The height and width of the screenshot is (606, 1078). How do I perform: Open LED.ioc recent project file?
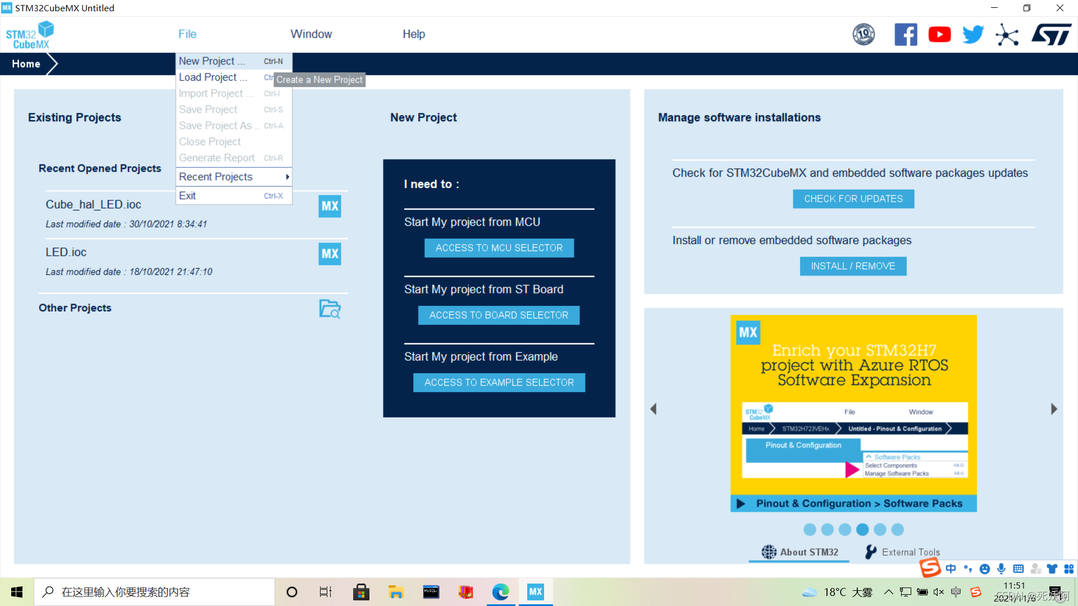[x=66, y=251]
